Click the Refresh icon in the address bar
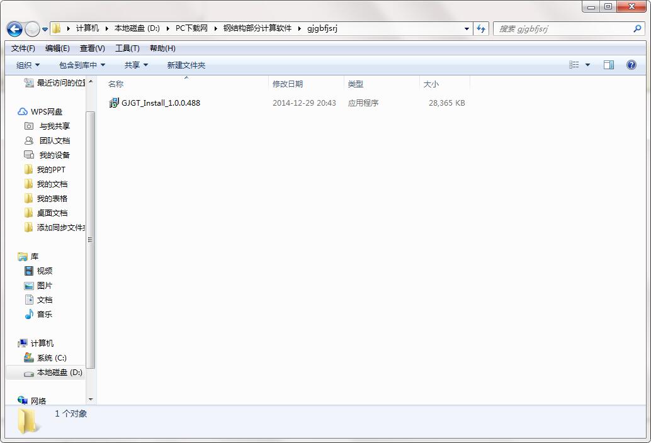The width and height of the screenshot is (651, 443). tap(480, 28)
